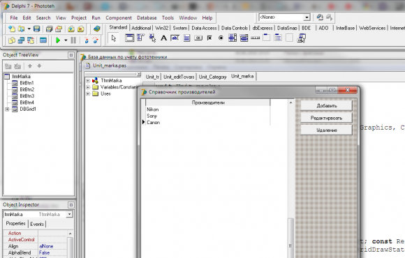
Task: Select the CheckBox component in palette
Action: [209, 38]
